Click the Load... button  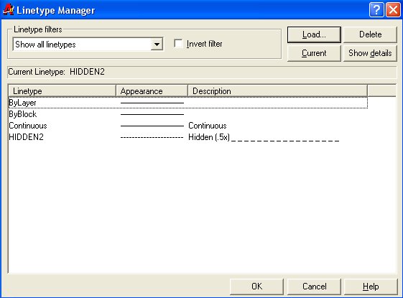[314, 34]
